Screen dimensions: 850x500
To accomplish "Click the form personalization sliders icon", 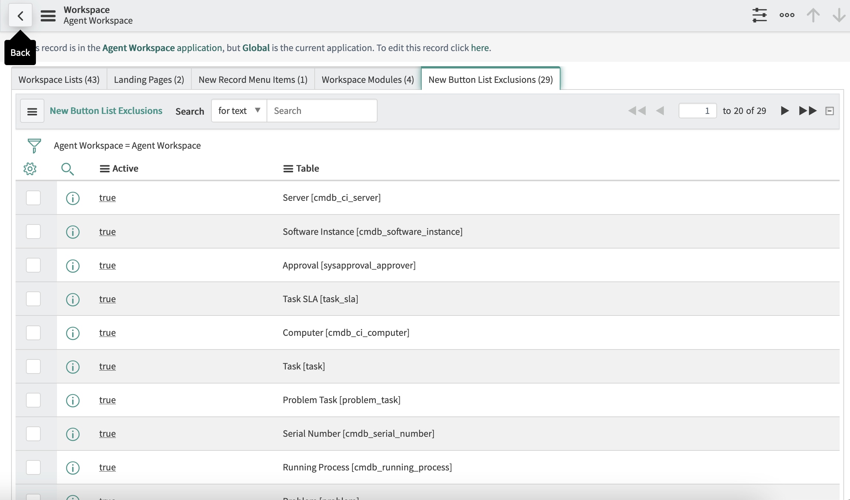I will point(760,15).
